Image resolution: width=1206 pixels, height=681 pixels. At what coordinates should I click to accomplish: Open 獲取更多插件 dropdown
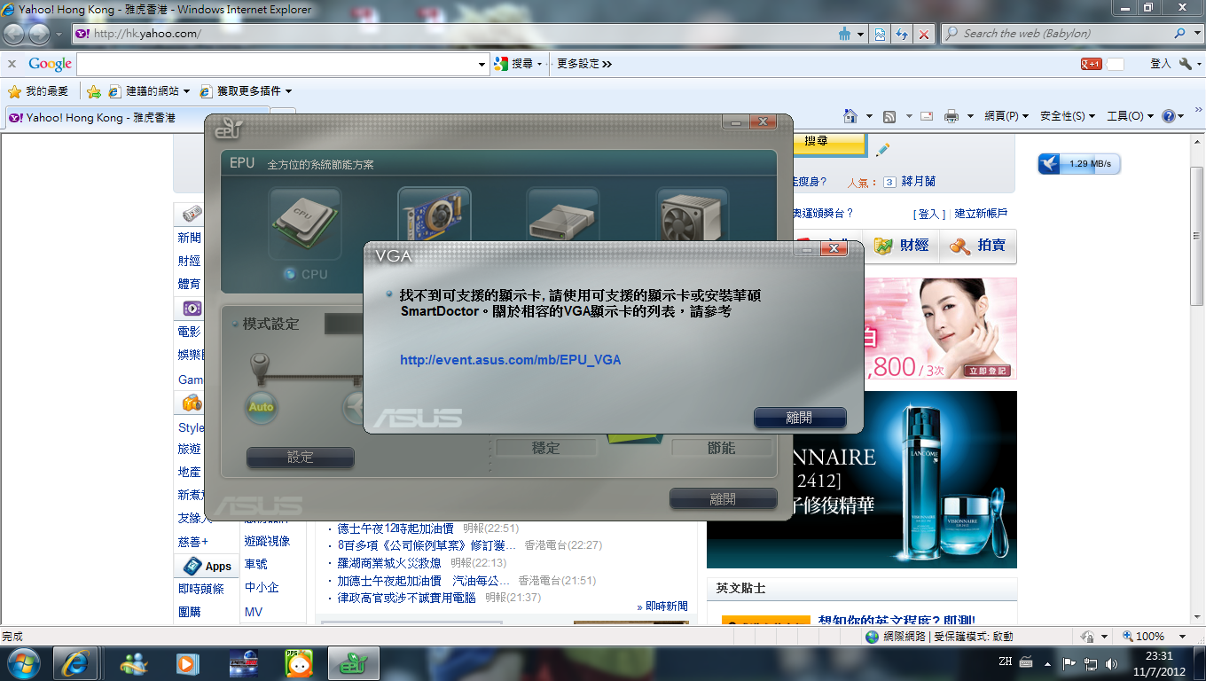(x=247, y=91)
